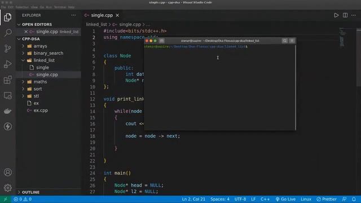Open the Terminal menu

(x=60, y=7)
